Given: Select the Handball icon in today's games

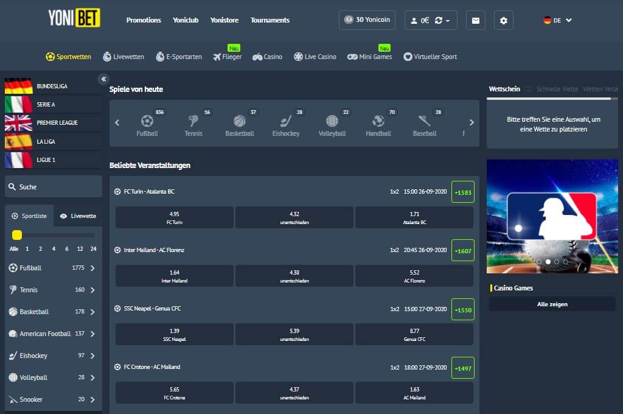Looking at the screenshot, I should click(378, 121).
